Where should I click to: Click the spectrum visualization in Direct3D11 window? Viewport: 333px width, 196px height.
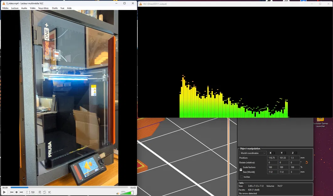234,97
